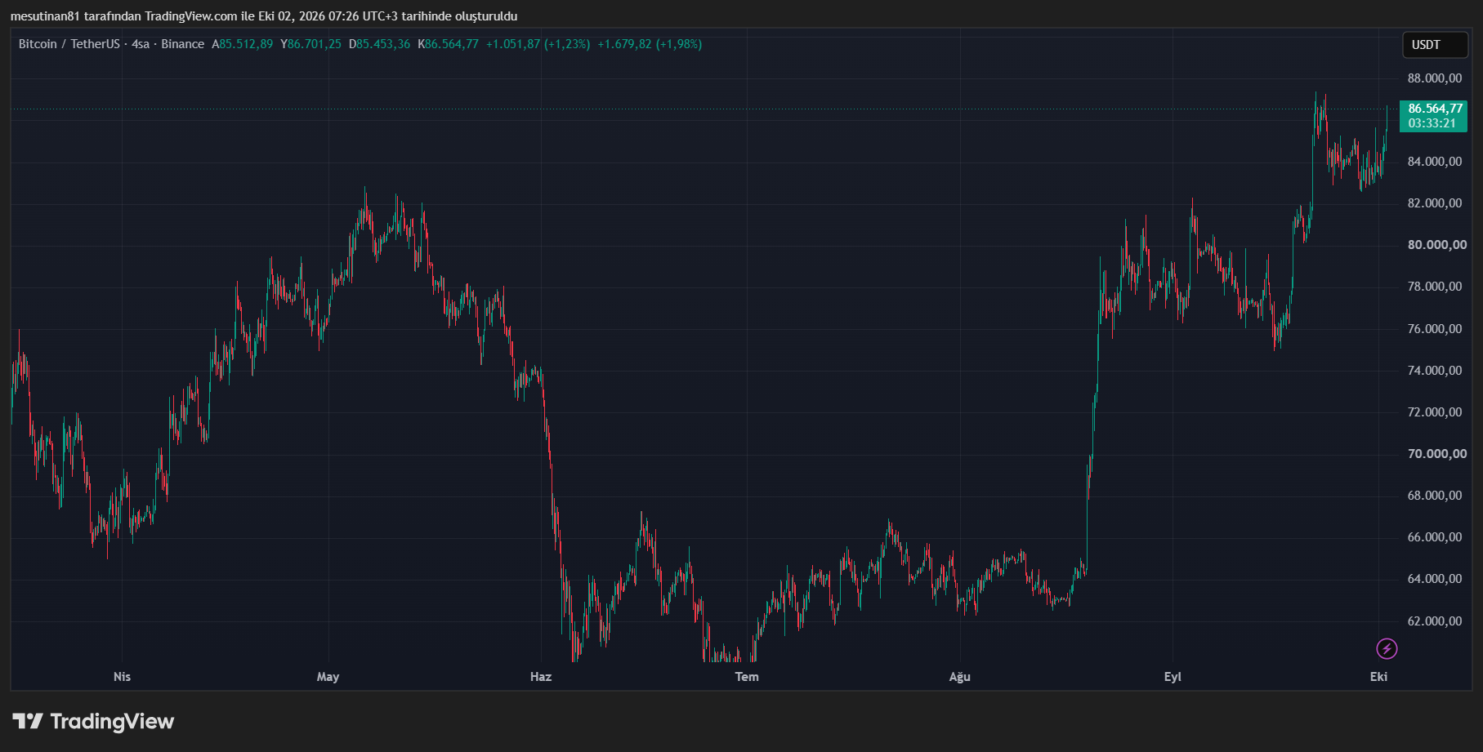The height and width of the screenshot is (752, 1483).
Task: Click the May month label on time axis
Action: pos(328,677)
